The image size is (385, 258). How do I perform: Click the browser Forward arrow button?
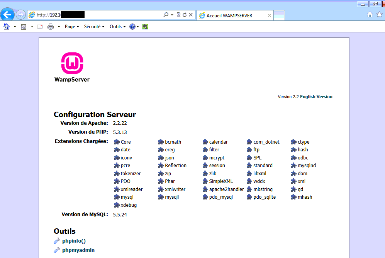21,15
